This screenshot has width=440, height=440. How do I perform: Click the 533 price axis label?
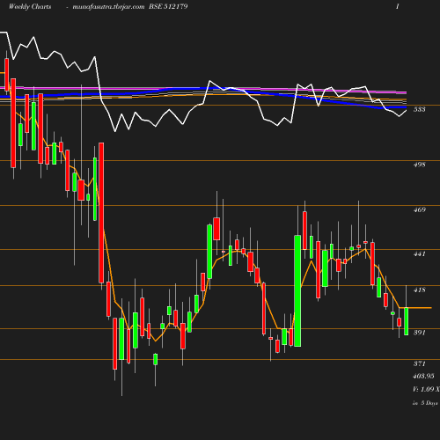[419, 109]
